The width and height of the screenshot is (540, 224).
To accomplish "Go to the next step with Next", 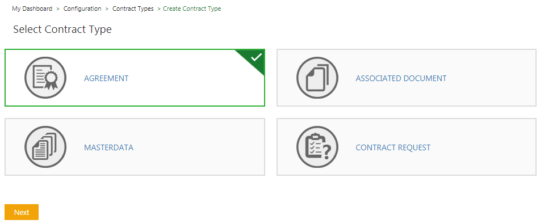I will (22, 212).
